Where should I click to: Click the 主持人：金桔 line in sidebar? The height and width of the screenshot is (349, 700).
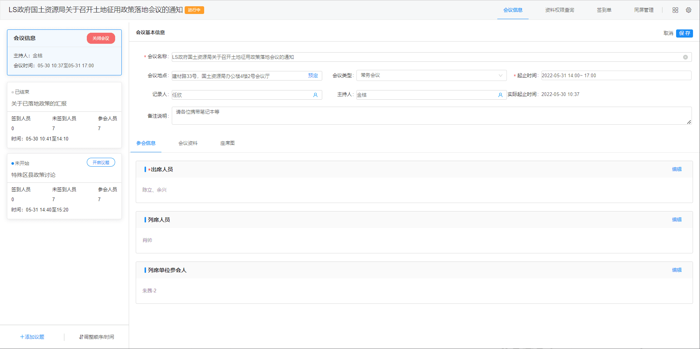pos(28,56)
